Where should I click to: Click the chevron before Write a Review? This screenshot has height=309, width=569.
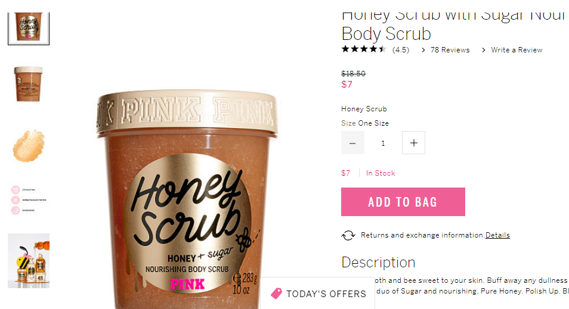click(x=483, y=50)
